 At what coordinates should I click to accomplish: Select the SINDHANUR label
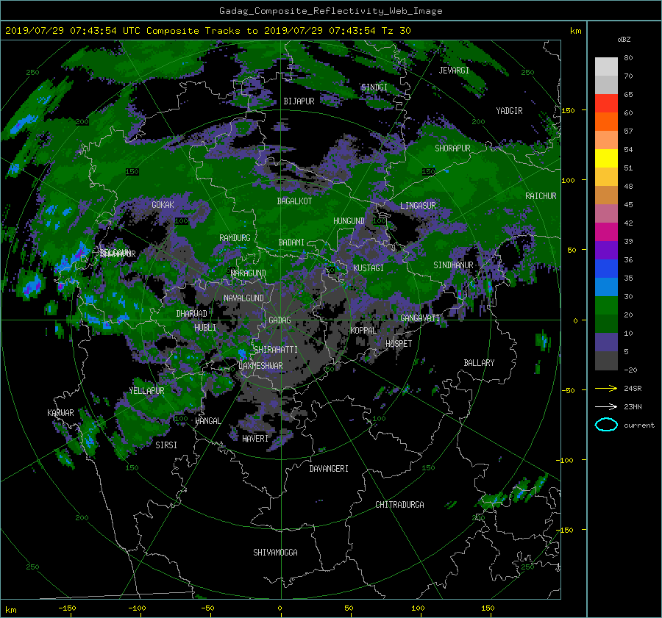(453, 265)
